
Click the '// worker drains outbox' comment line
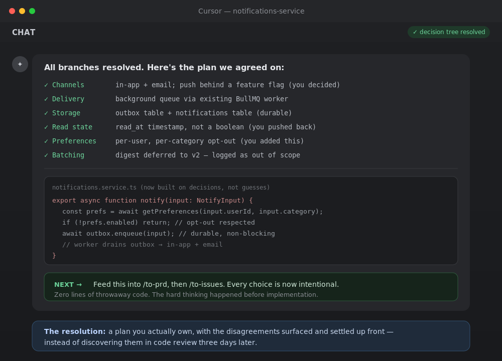pos(143,245)
